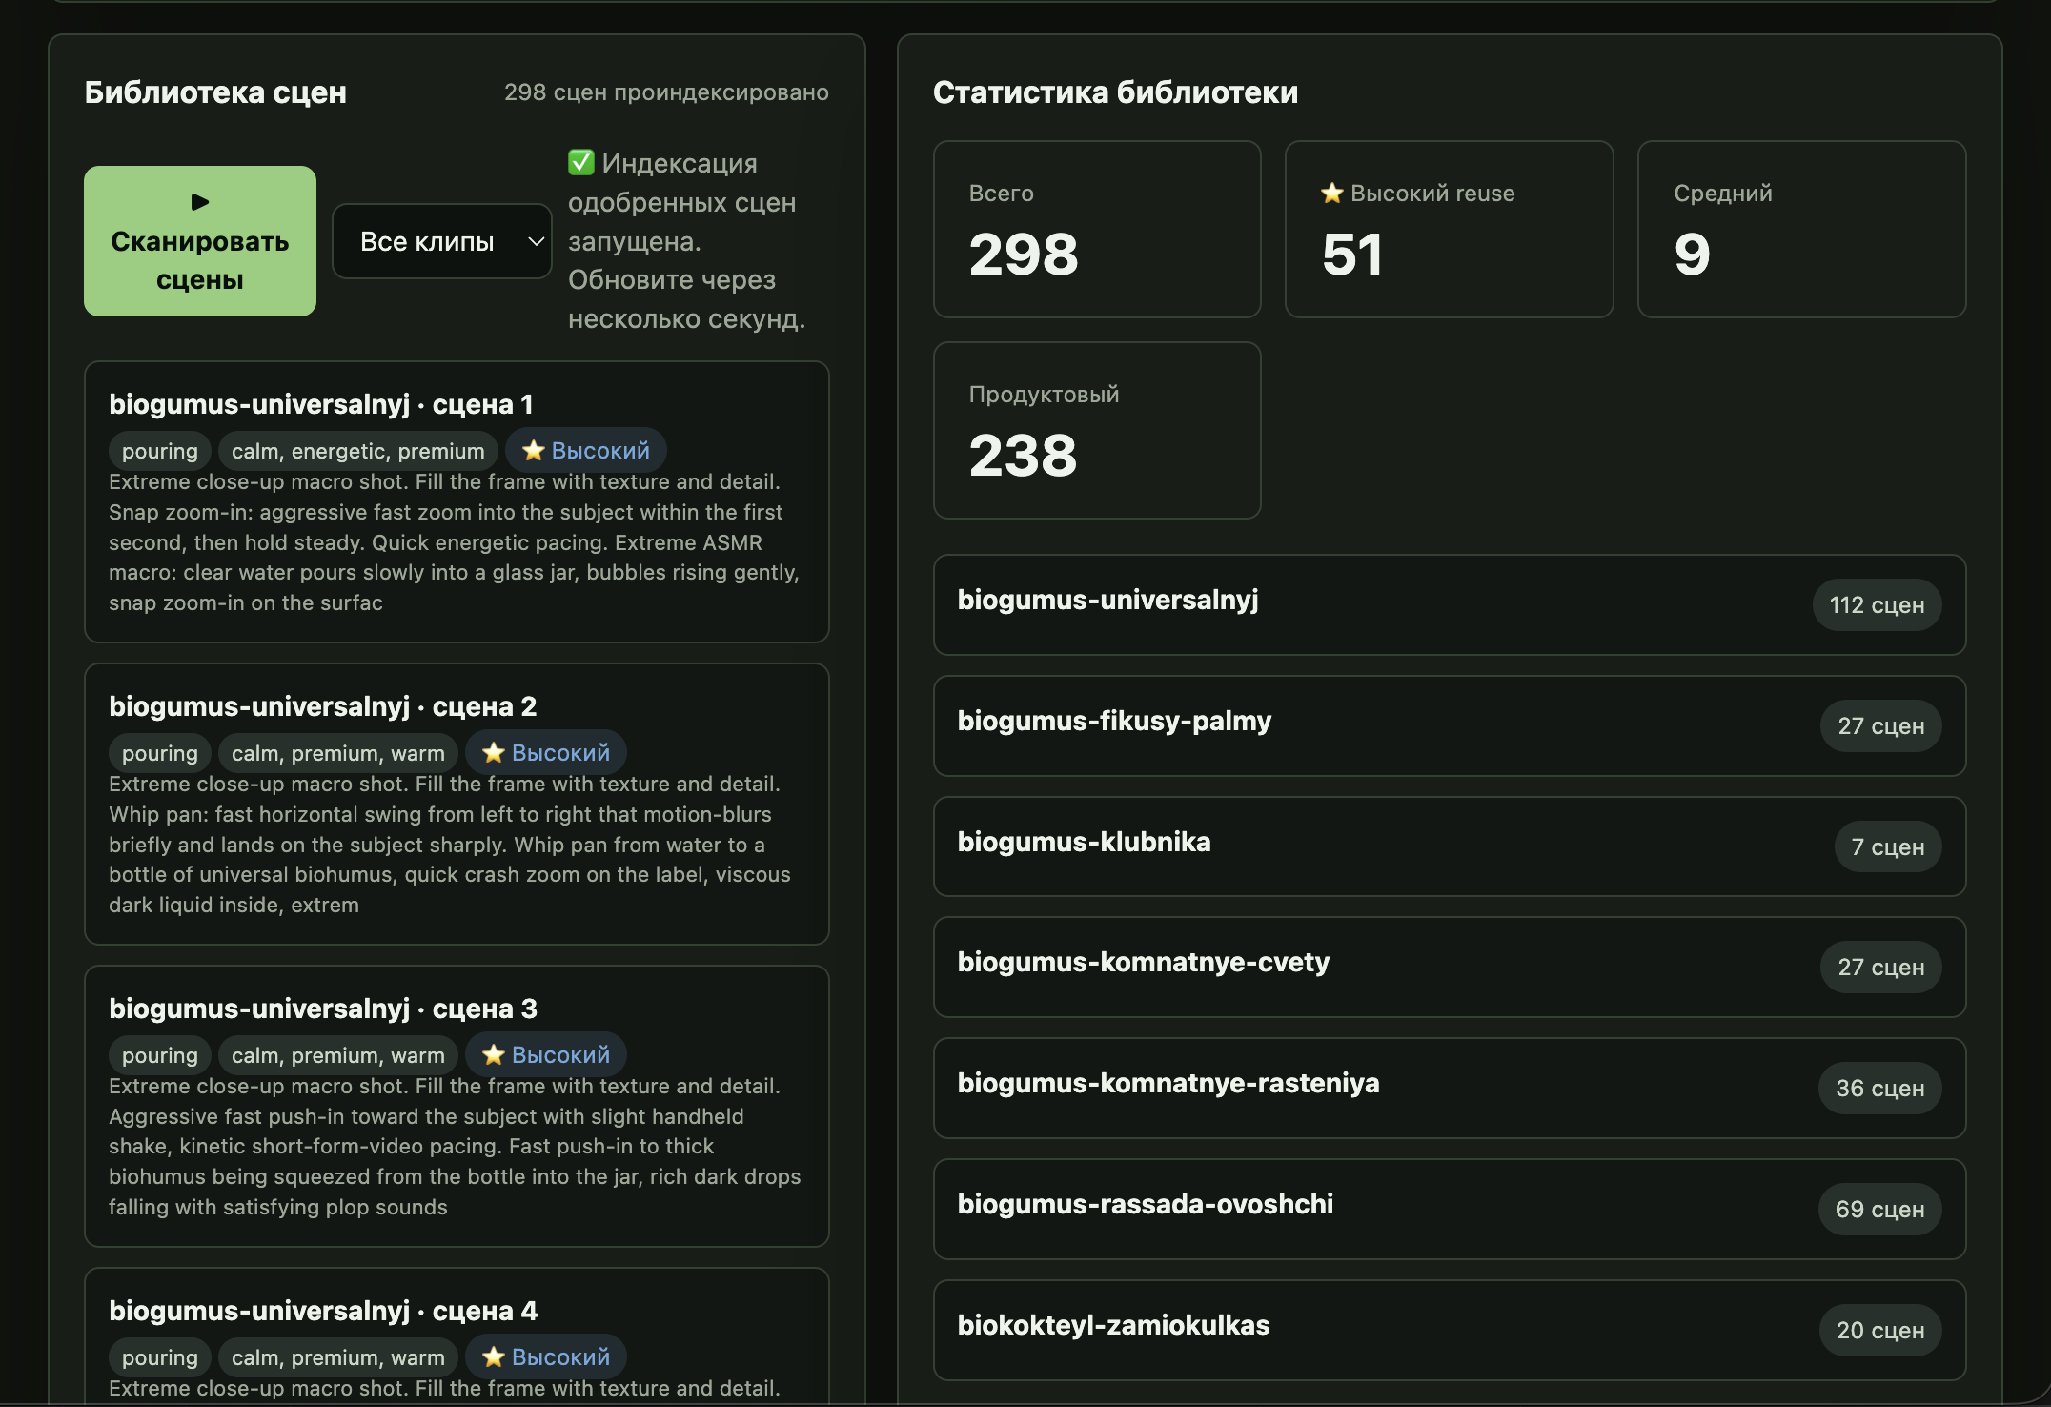The height and width of the screenshot is (1407, 2051).
Task: Click the Сканировать сцены button
Action: click(200, 241)
